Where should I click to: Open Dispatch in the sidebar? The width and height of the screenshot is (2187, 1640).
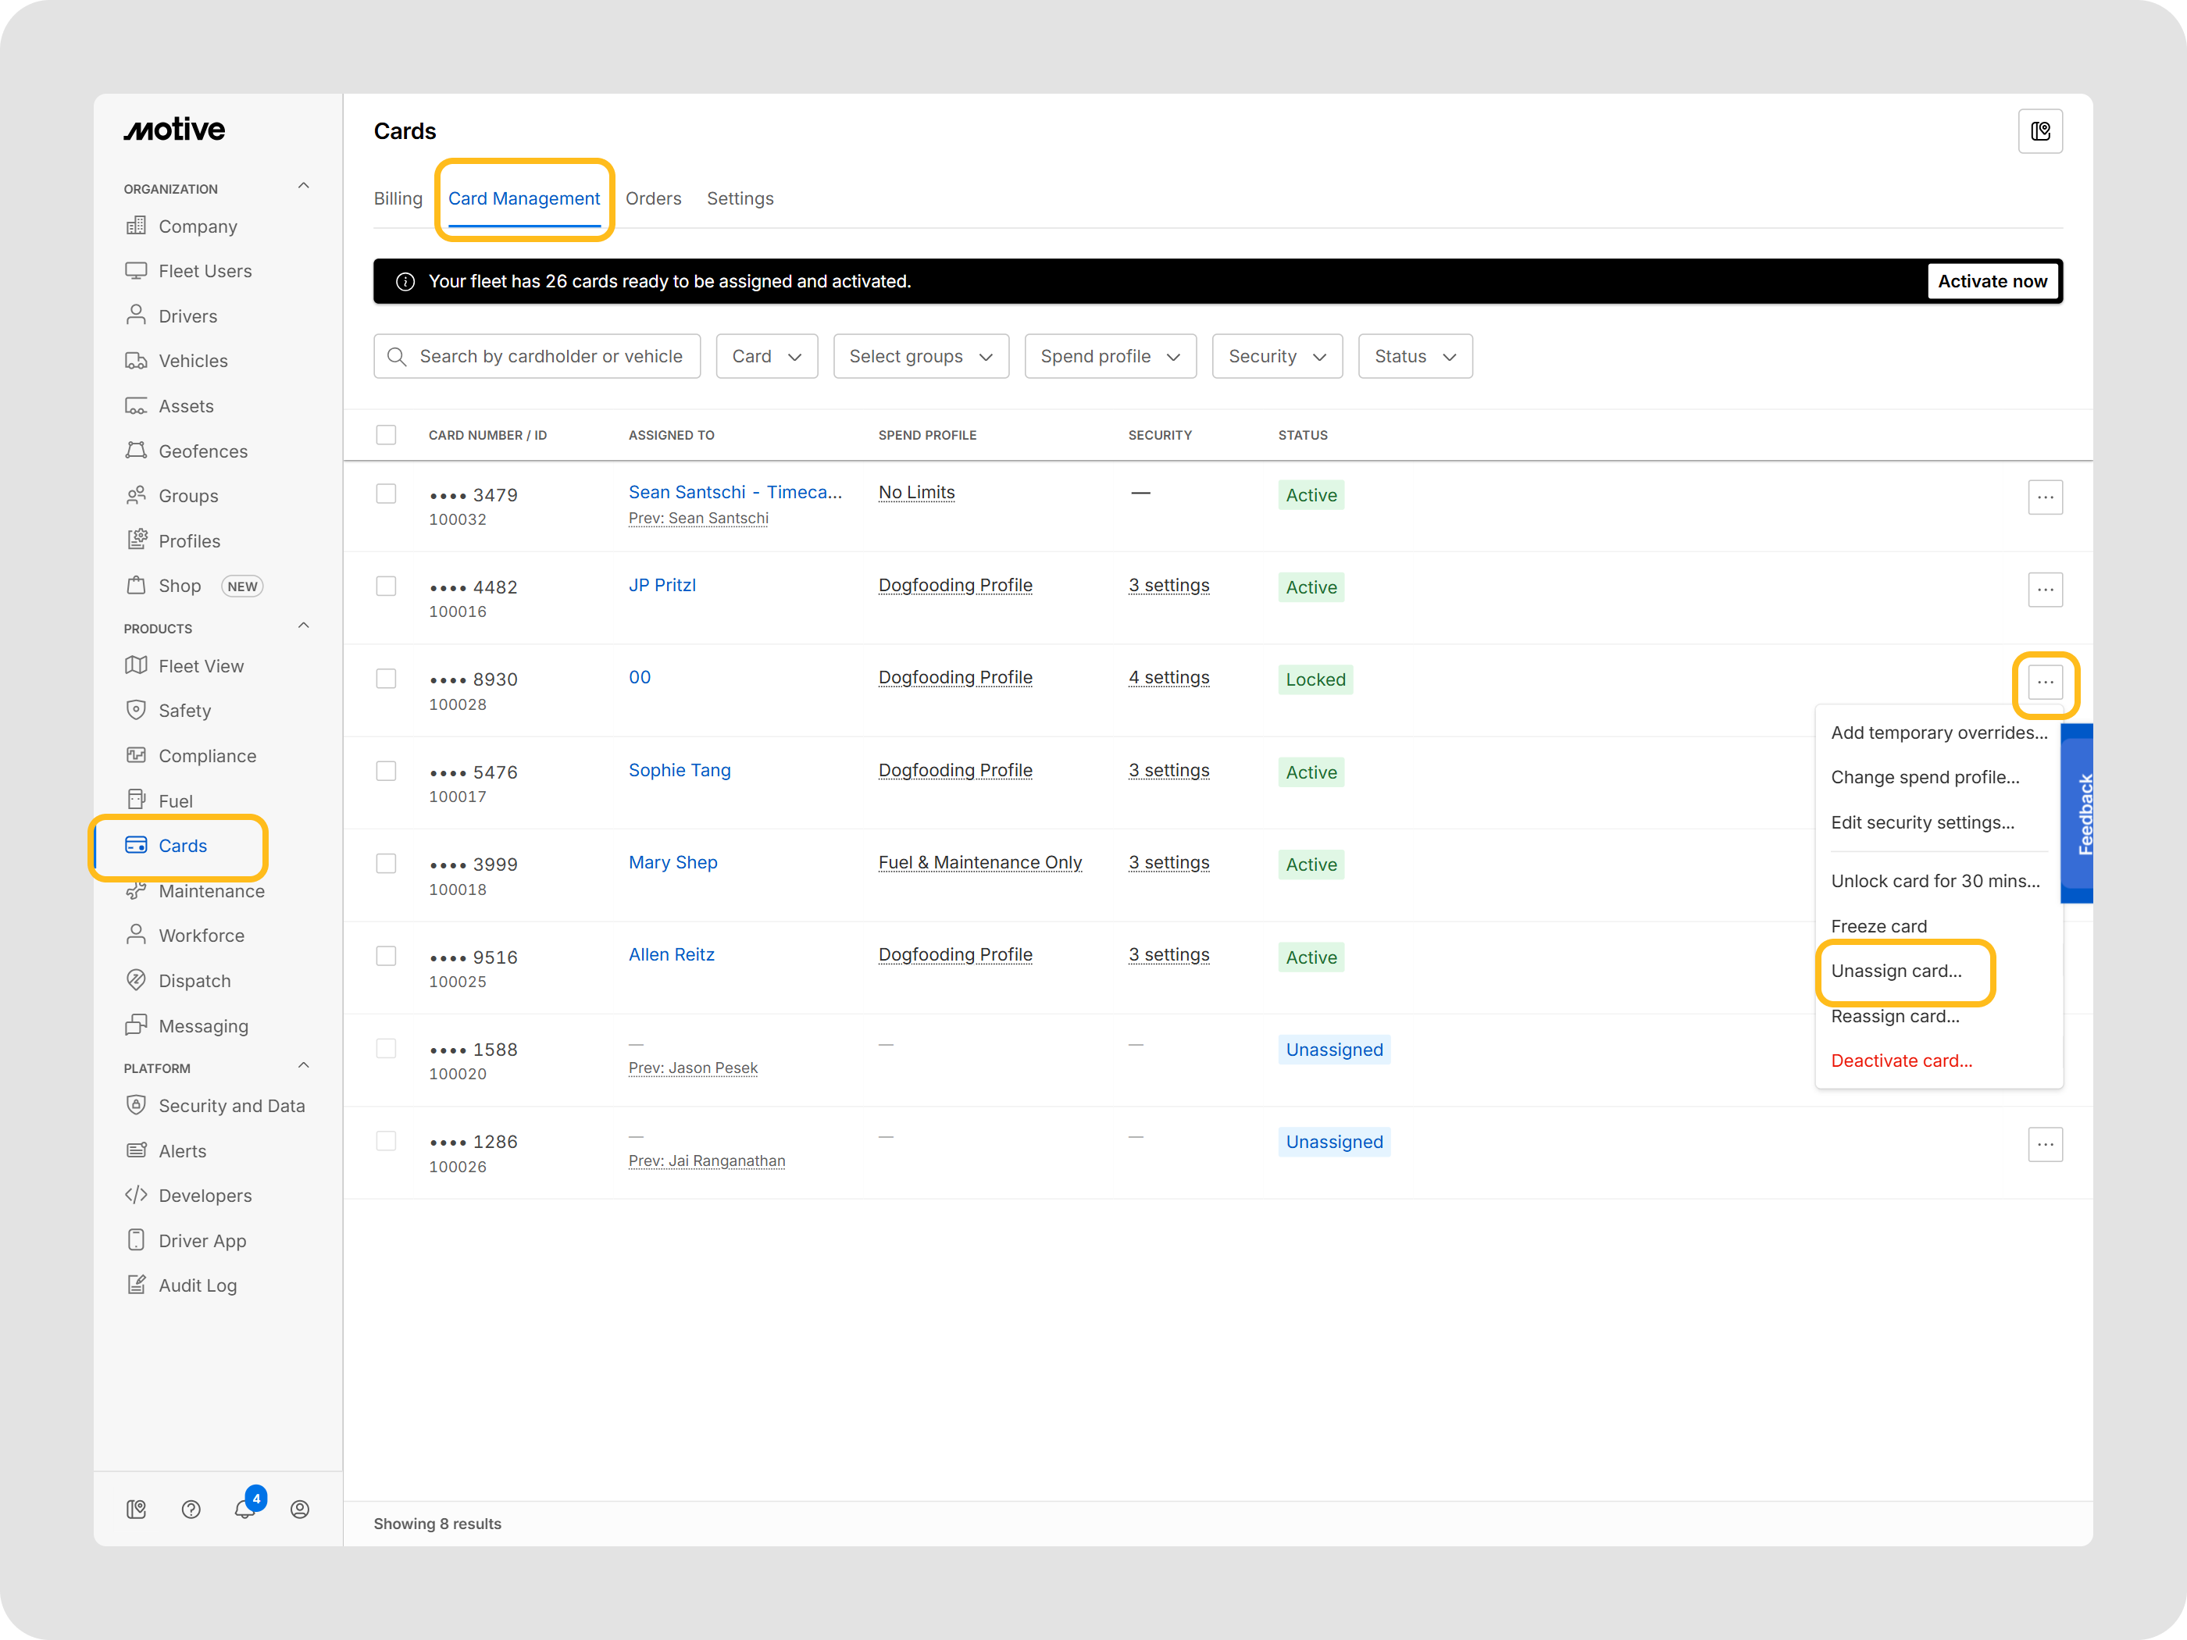pos(194,979)
